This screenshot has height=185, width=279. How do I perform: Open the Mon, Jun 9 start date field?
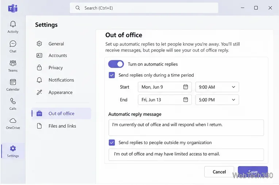165,87
